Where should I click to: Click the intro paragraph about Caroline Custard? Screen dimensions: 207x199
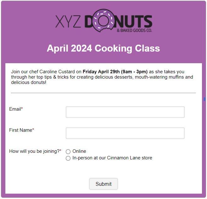click(x=102, y=77)
